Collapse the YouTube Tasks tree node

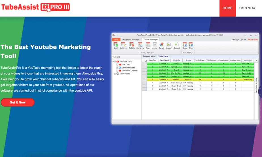pyautogui.click(x=113, y=62)
